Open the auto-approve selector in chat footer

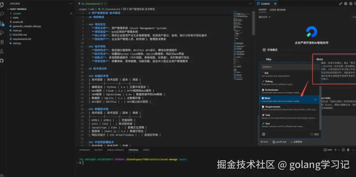pyautogui.click(x=296, y=142)
